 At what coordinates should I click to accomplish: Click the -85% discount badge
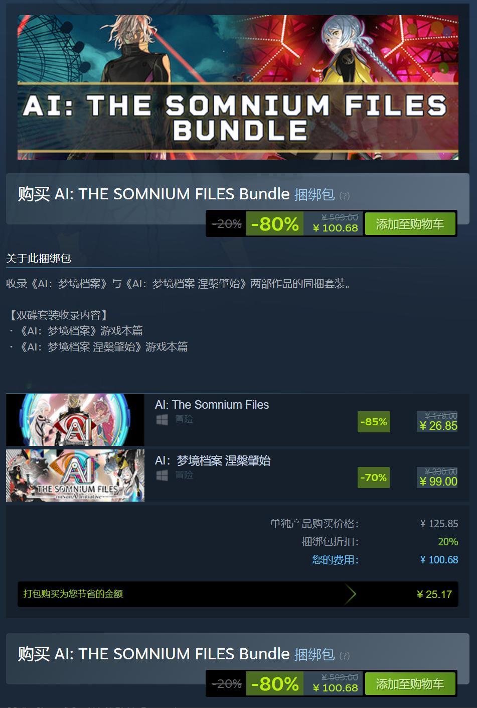374,422
